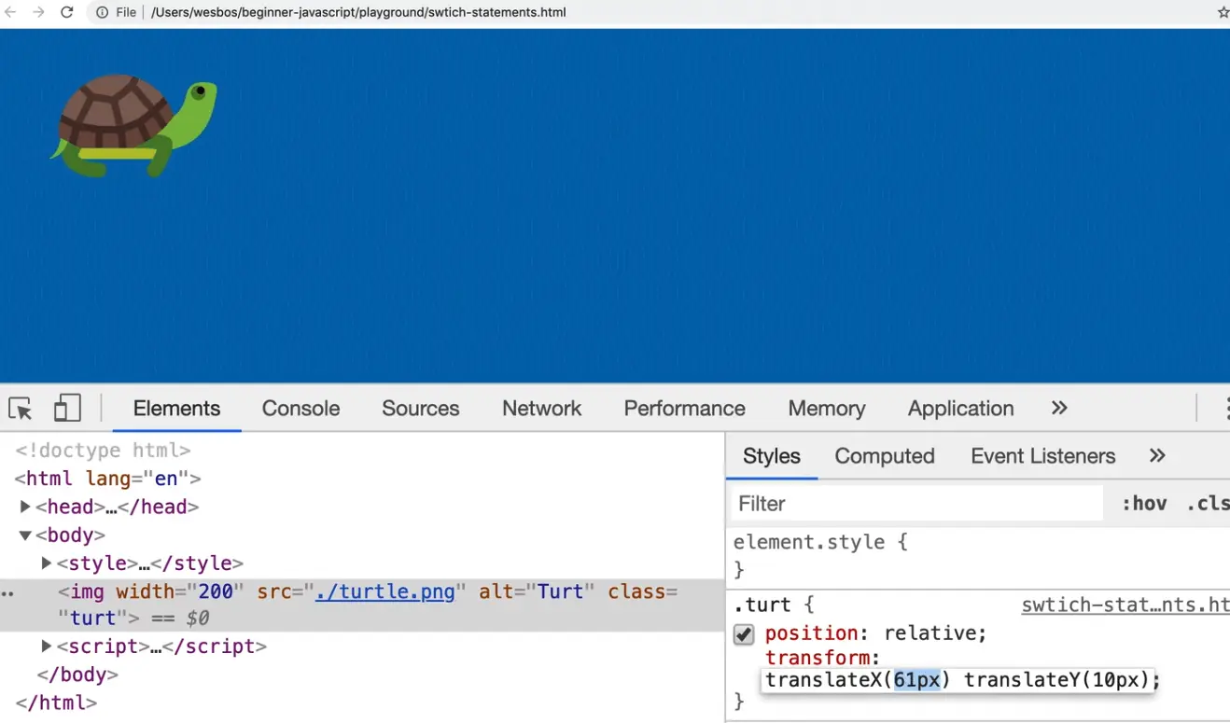Open the Network tab

(541, 409)
